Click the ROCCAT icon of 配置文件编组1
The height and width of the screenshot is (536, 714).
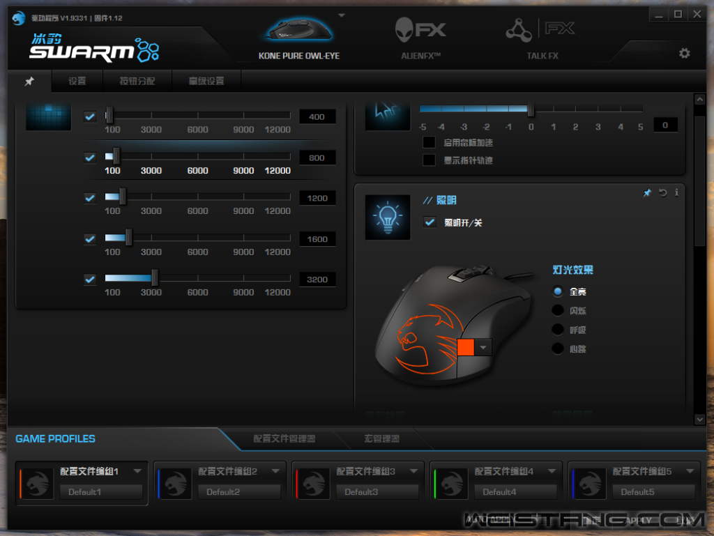pyautogui.click(x=37, y=483)
